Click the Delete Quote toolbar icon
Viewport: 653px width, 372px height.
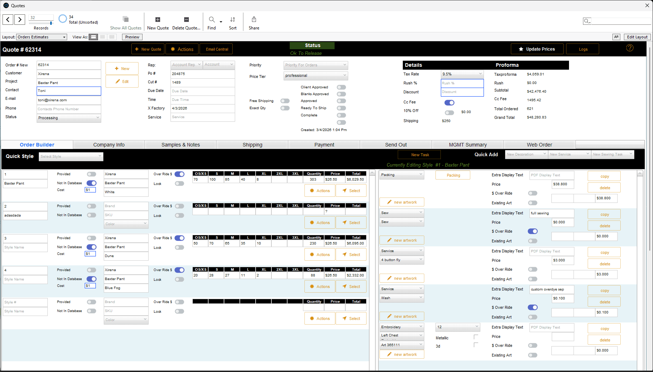pos(186,20)
